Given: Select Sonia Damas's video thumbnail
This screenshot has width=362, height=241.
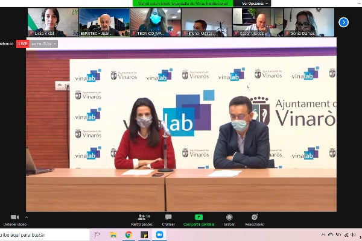Looking at the screenshot, I should (309, 22).
